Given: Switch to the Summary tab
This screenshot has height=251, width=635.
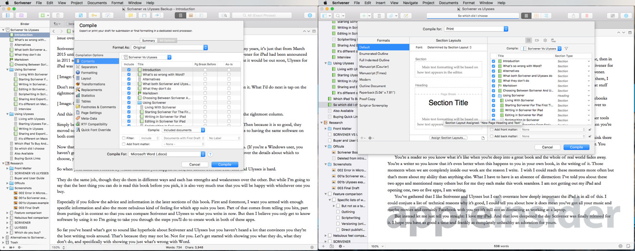Looking at the screenshot, I should click(149, 40).
